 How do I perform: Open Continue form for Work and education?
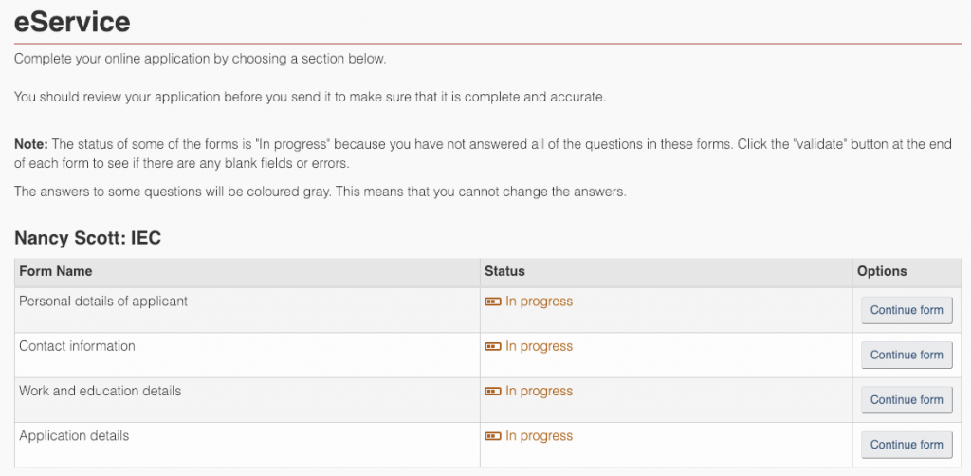pos(907,400)
